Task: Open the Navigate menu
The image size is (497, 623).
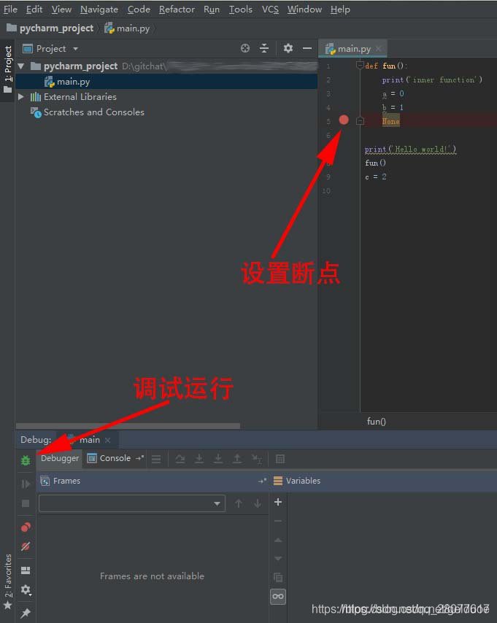Action: [x=99, y=9]
